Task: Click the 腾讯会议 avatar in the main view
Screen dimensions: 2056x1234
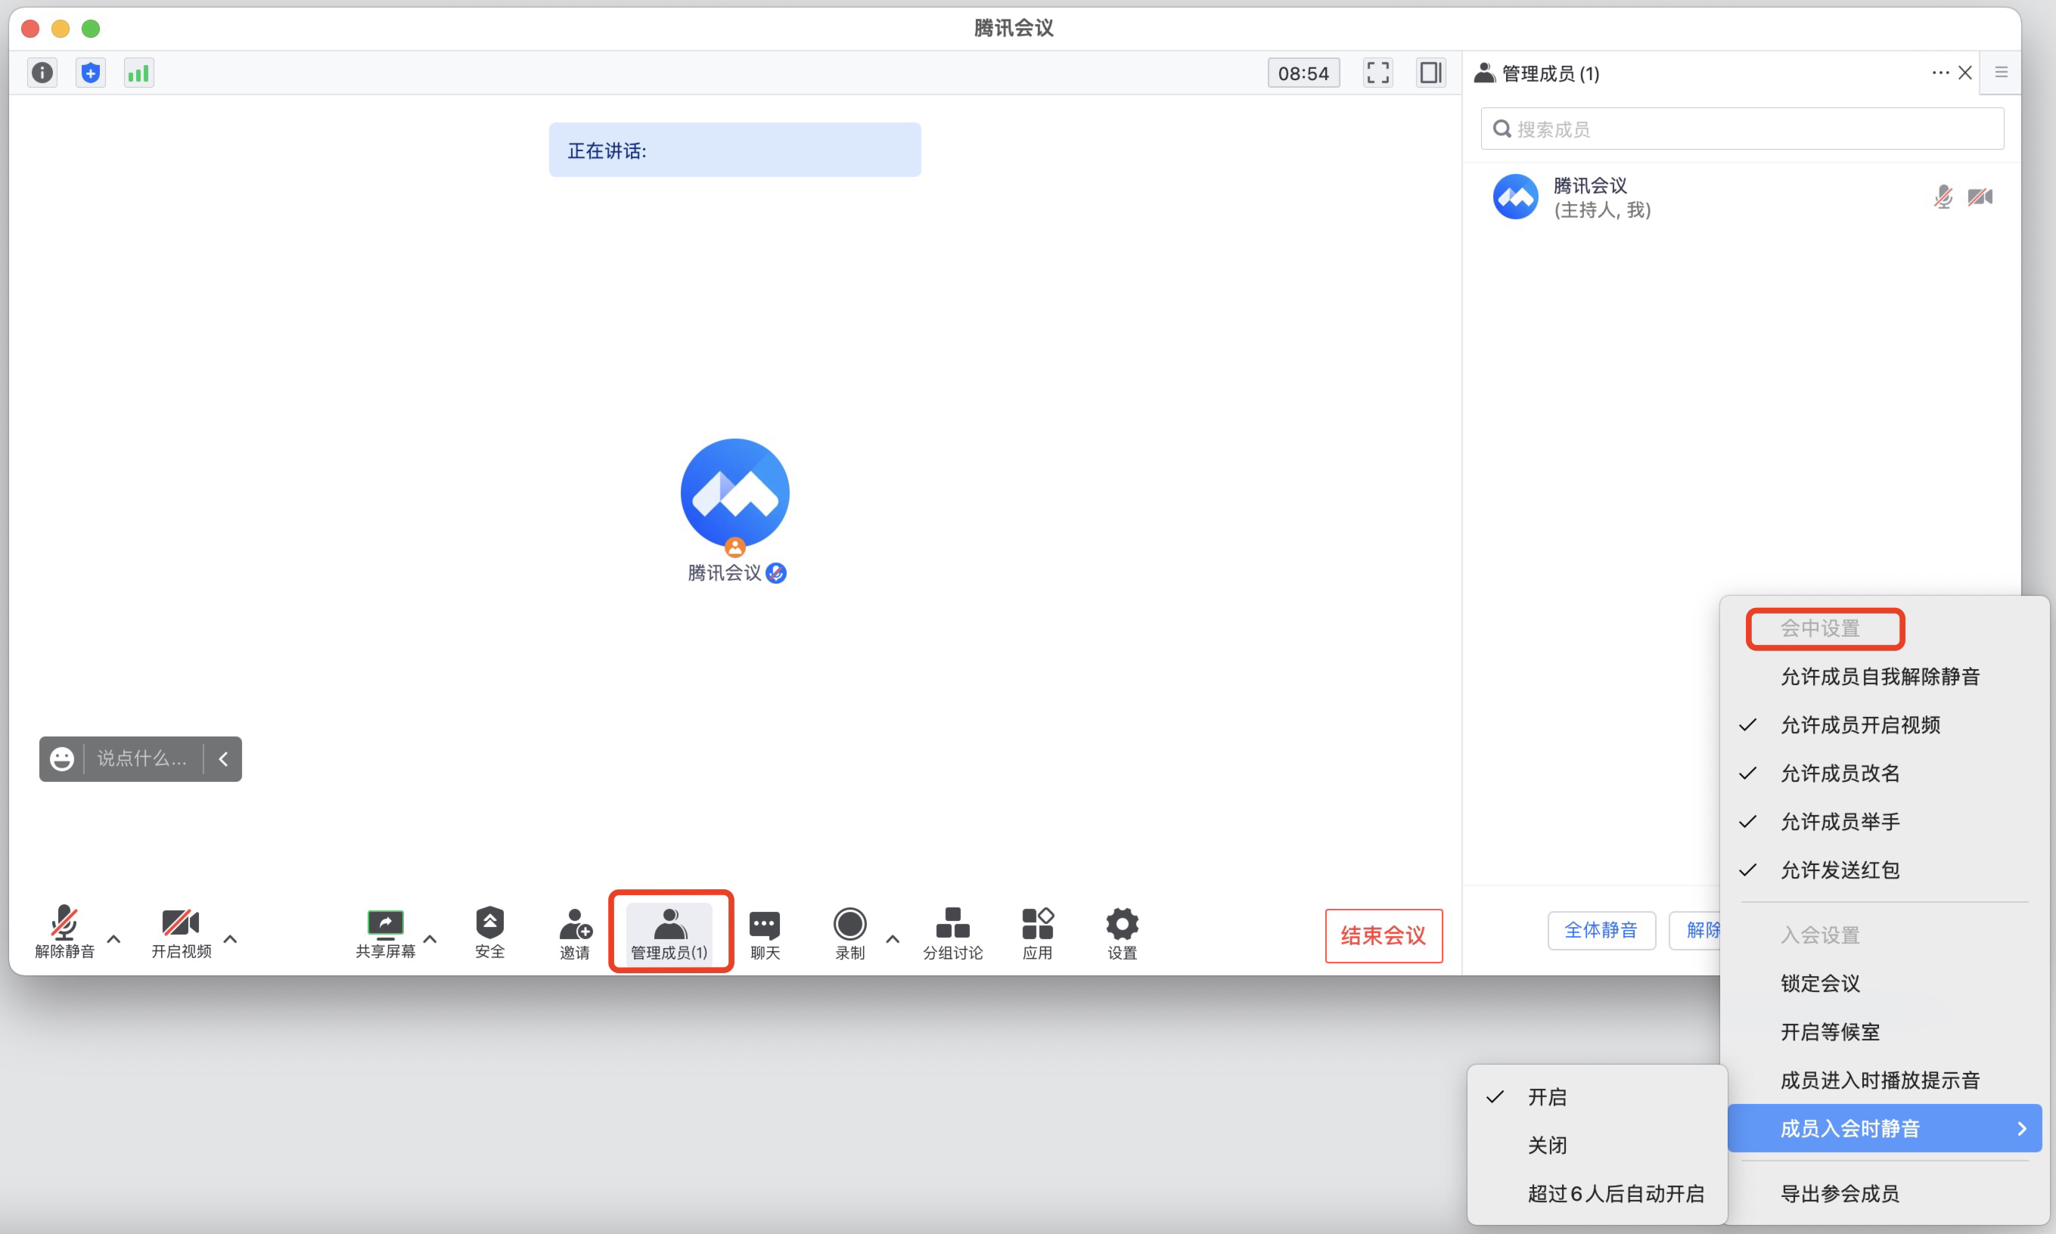Action: tap(735, 493)
